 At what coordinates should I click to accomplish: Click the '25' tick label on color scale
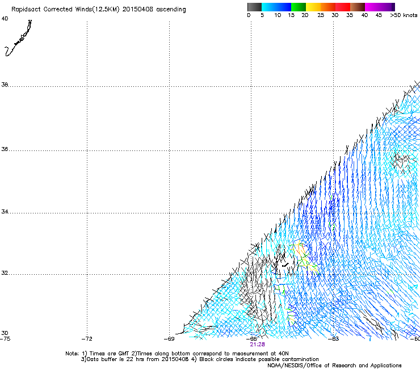tap(321, 15)
